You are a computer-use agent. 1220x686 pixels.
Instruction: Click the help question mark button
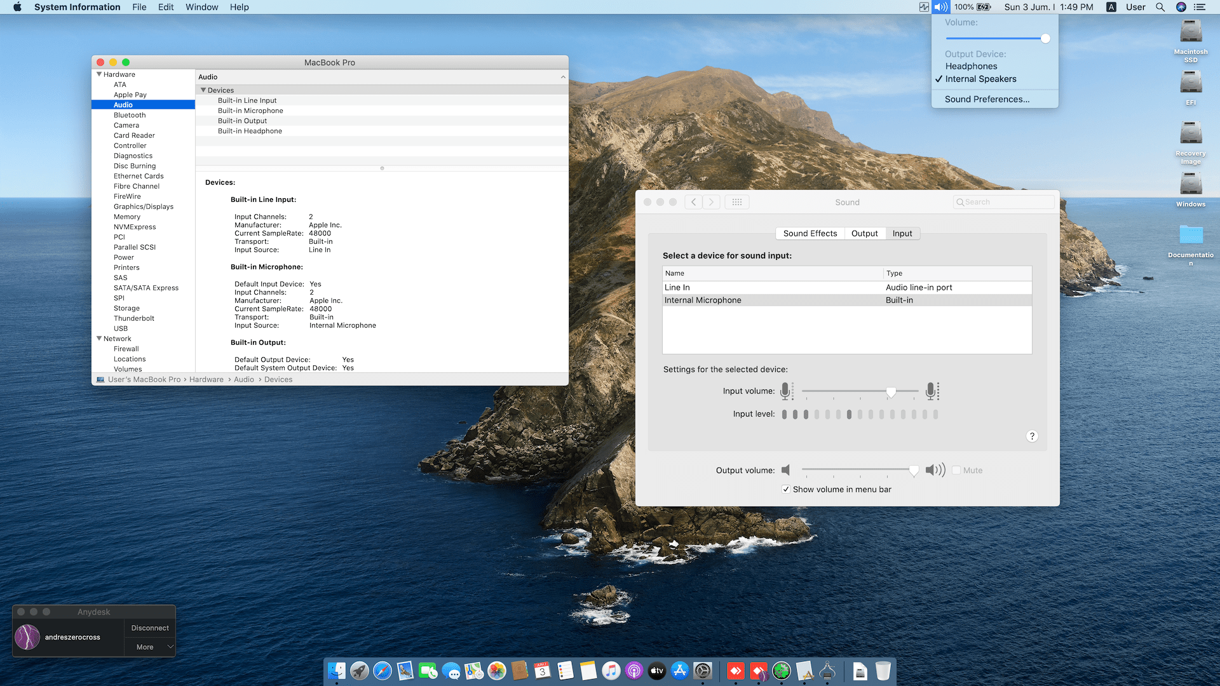1032,436
